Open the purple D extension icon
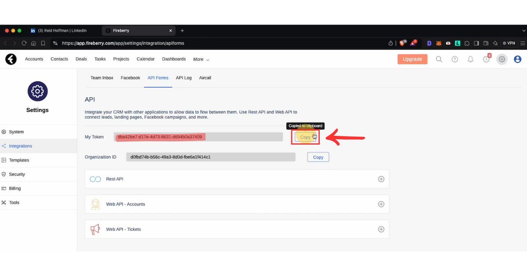Image resolution: width=527 pixels, height=276 pixels. [x=430, y=43]
